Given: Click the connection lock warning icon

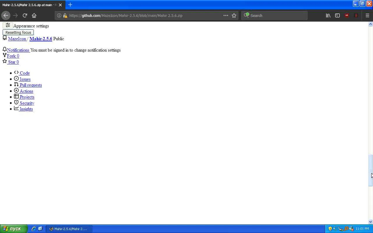Looking at the screenshot, I should coord(65,15).
